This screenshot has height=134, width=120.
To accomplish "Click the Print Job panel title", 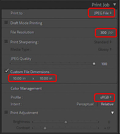I will pos(101,5).
